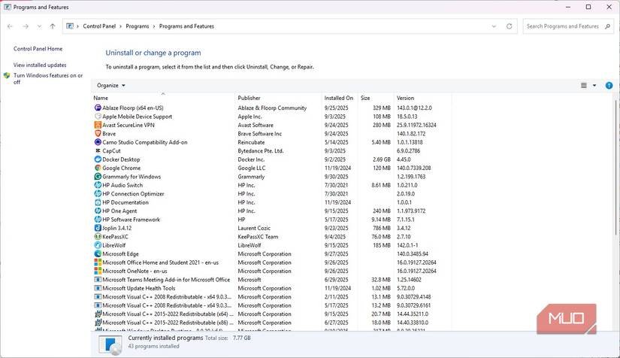Focus the Search Programs and Features field

click(564, 26)
